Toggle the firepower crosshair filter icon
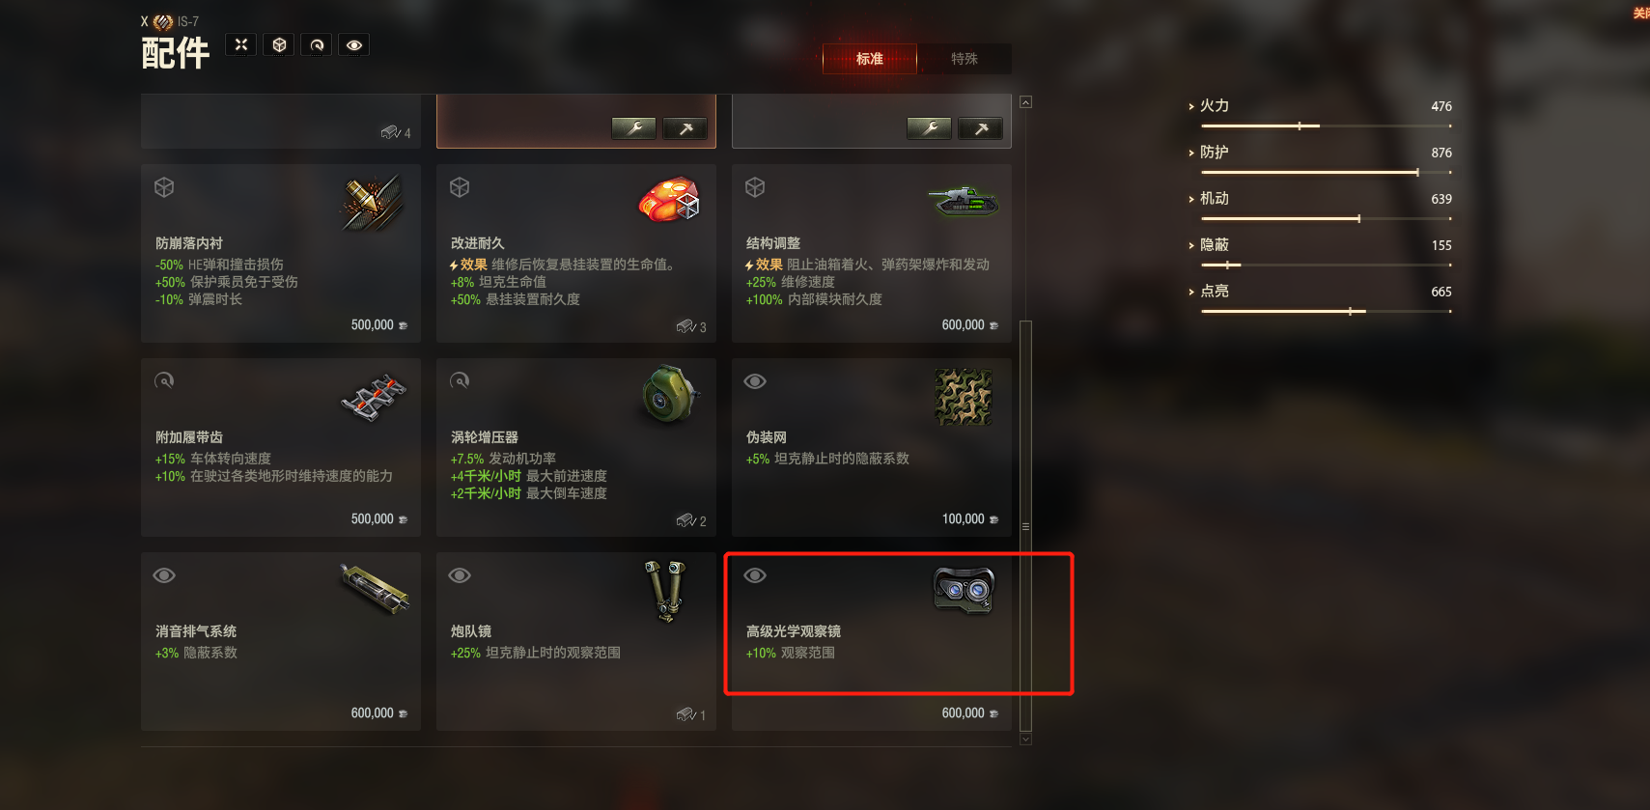 coord(241,44)
